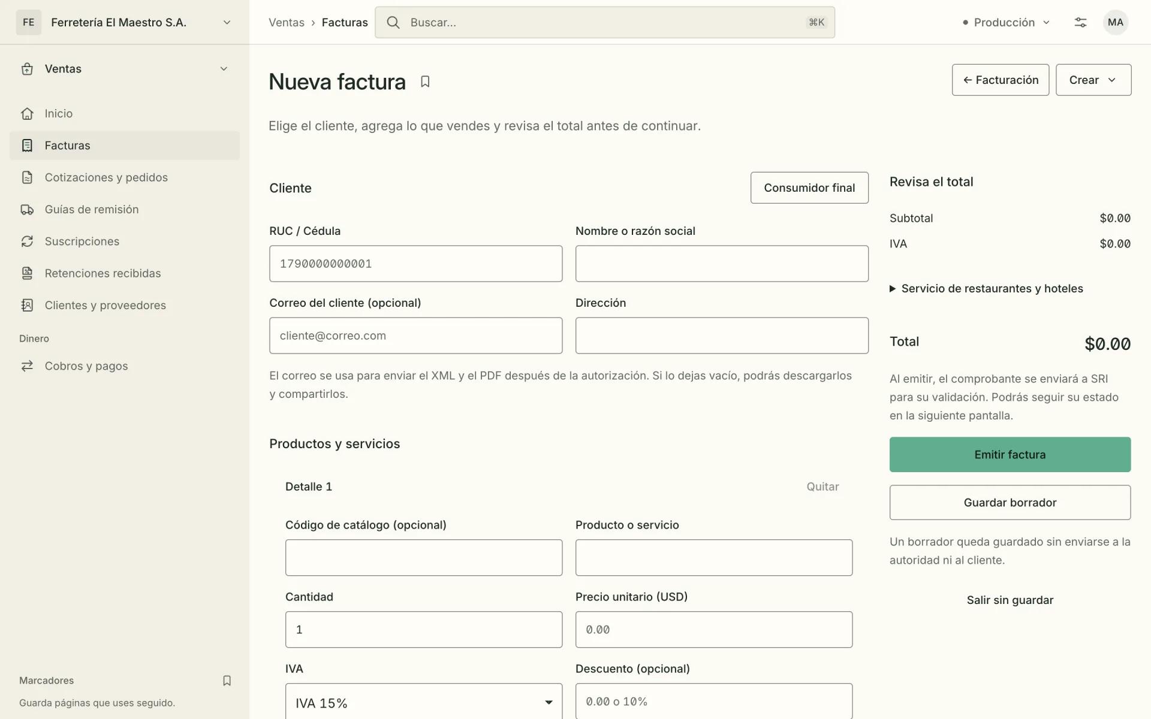Screen dimensions: 1151x719
Task: Click the Correo del cliente field
Action: 416,336
